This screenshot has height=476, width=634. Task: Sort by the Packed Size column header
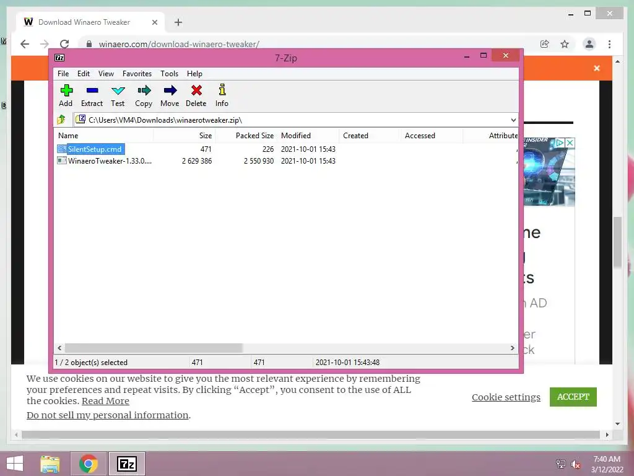click(246, 136)
